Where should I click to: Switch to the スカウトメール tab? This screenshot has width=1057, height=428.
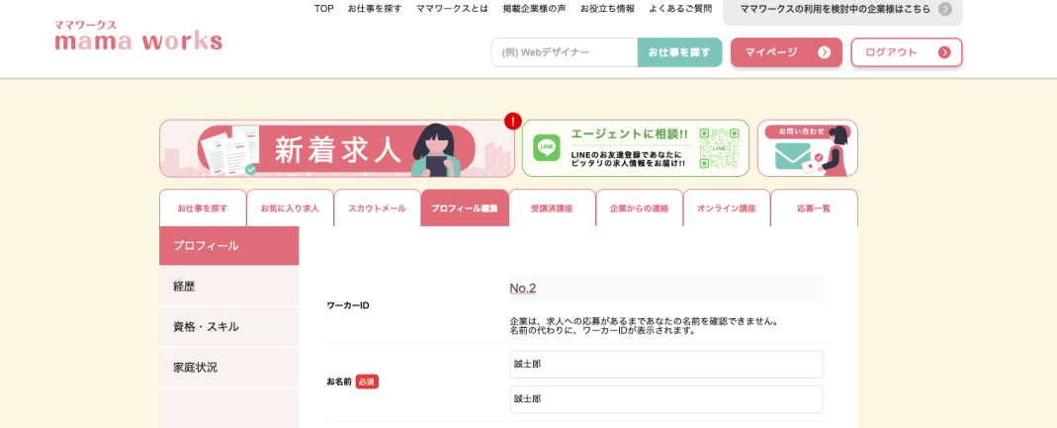coord(377,209)
